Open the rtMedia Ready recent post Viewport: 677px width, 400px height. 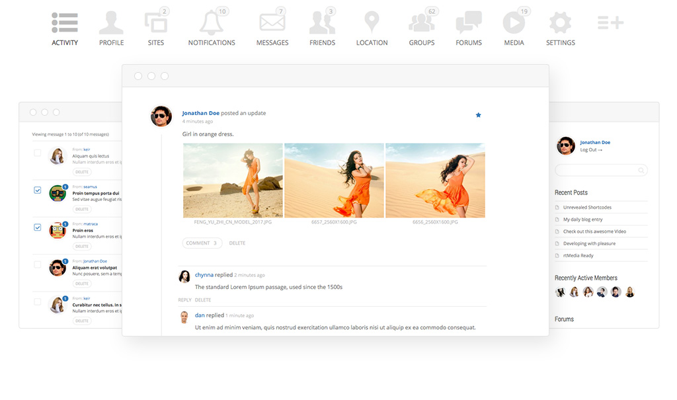tap(578, 255)
